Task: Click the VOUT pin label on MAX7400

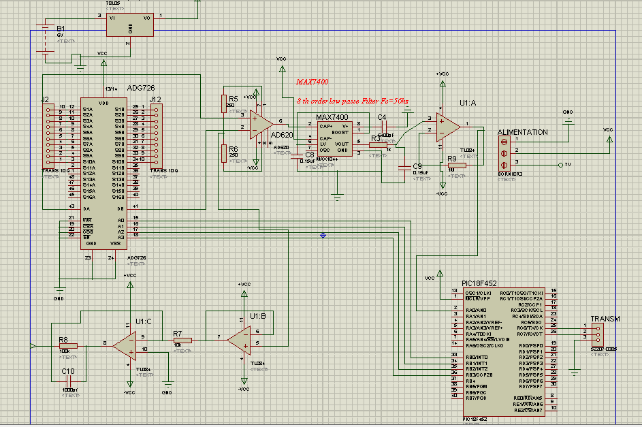Action: (x=342, y=144)
